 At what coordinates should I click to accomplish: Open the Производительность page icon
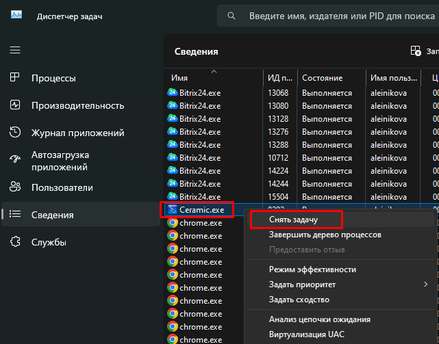pyautogui.click(x=15, y=105)
